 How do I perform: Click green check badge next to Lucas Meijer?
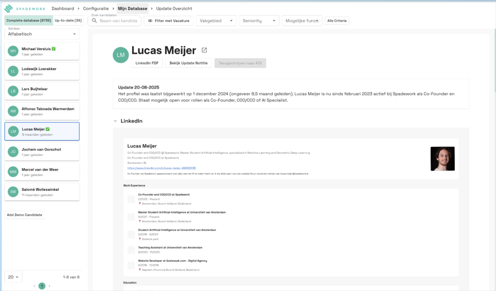(48, 129)
